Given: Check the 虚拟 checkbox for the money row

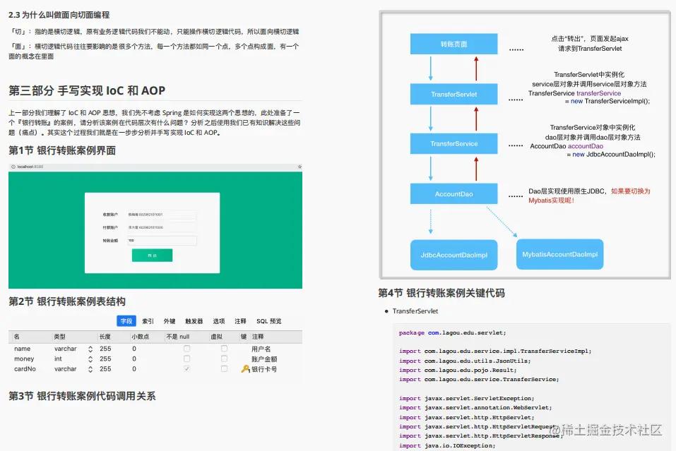Looking at the screenshot, I should pyautogui.click(x=223, y=359).
